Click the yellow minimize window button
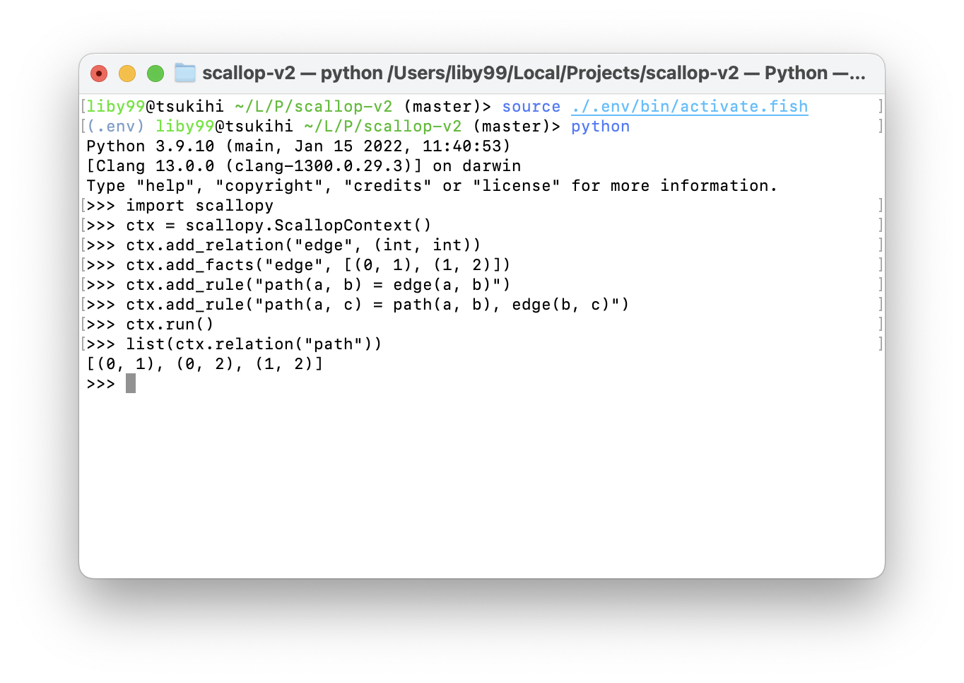Viewport: 964px width, 683px height. point(127,74)
